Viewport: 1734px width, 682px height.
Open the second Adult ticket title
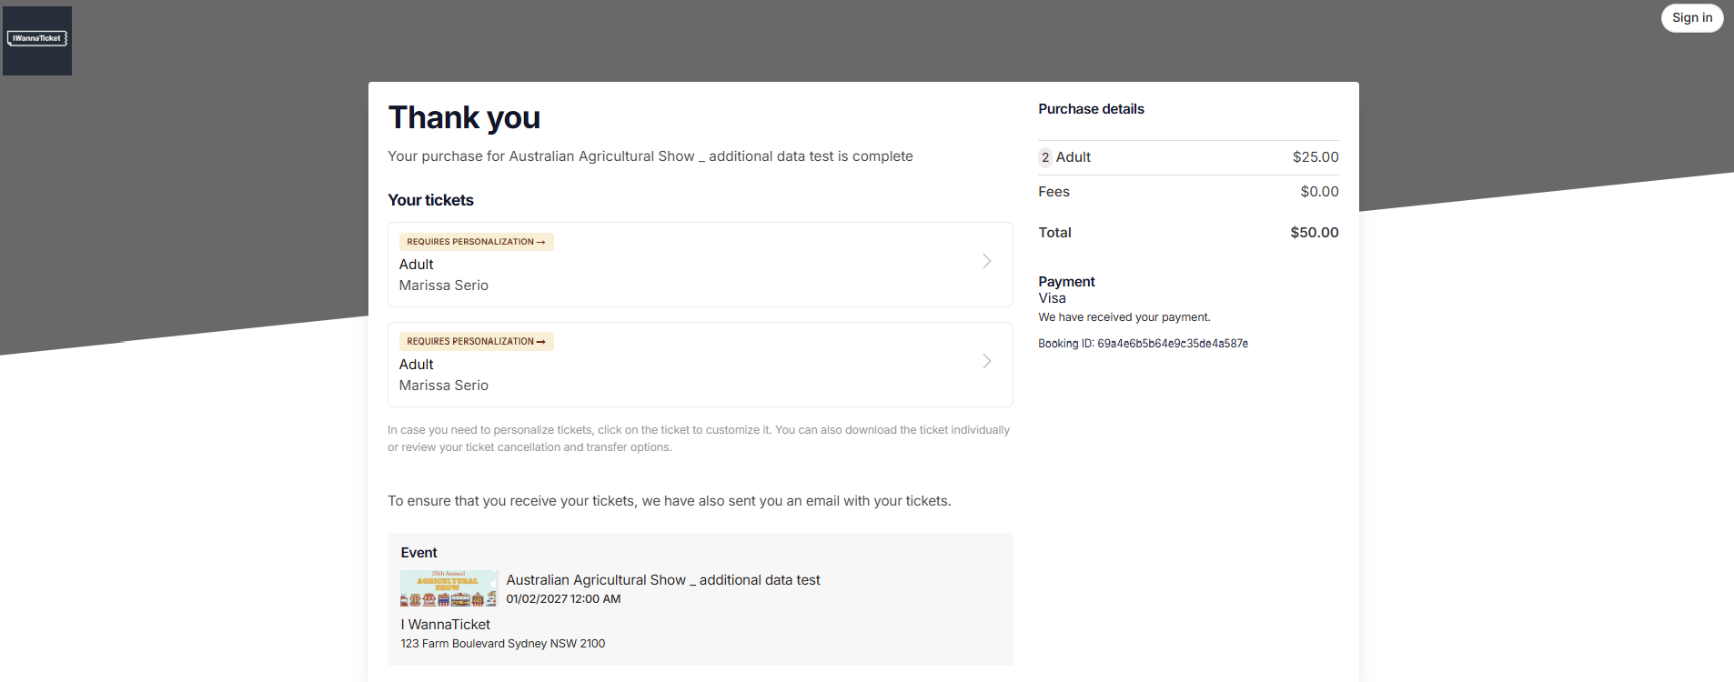coord(417,365)
